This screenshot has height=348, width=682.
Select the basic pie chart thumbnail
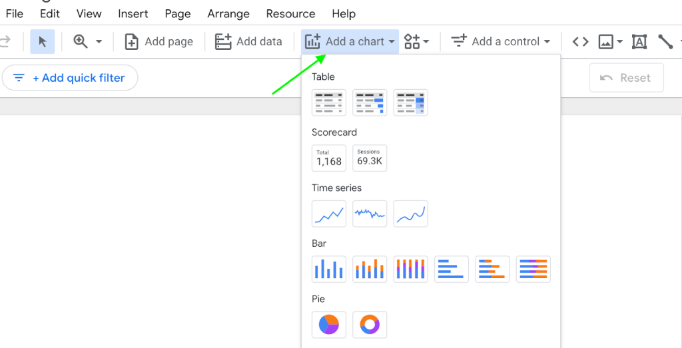click(329, 325)
